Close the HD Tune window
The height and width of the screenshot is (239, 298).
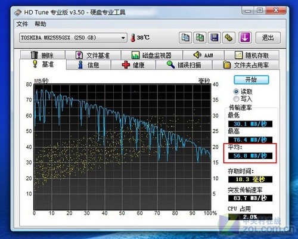point(276,11)
